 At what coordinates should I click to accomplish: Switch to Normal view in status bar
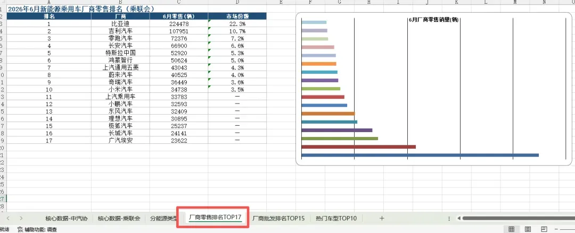pyautogui.click(x=511, y=229)
